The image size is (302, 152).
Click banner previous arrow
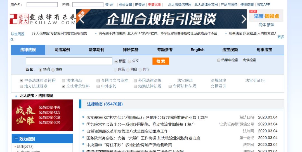click(x=82, y=19)
